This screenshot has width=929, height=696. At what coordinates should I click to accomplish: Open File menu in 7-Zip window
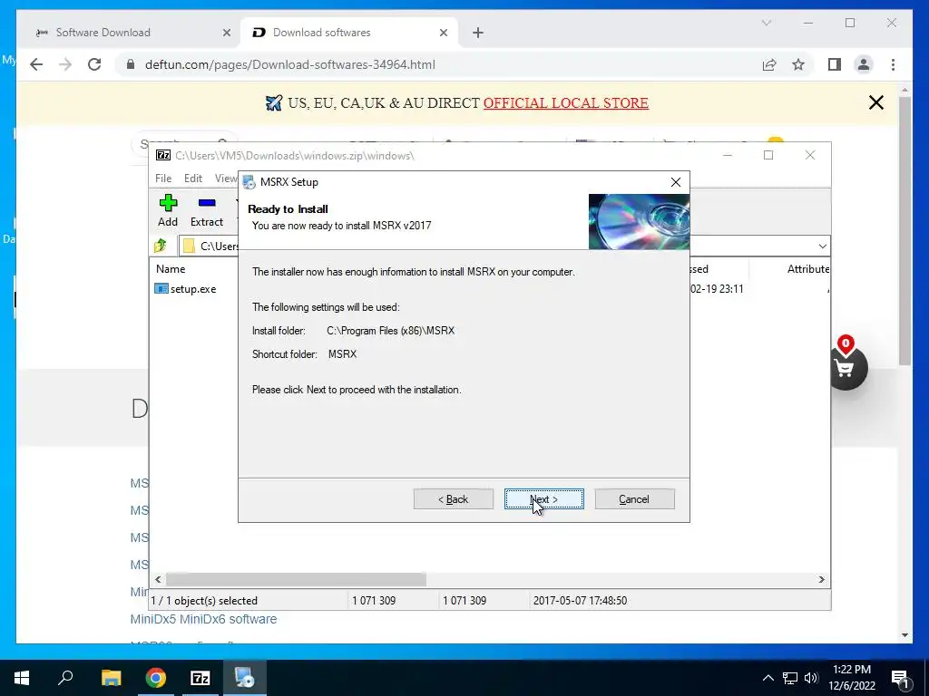point(163,179)
